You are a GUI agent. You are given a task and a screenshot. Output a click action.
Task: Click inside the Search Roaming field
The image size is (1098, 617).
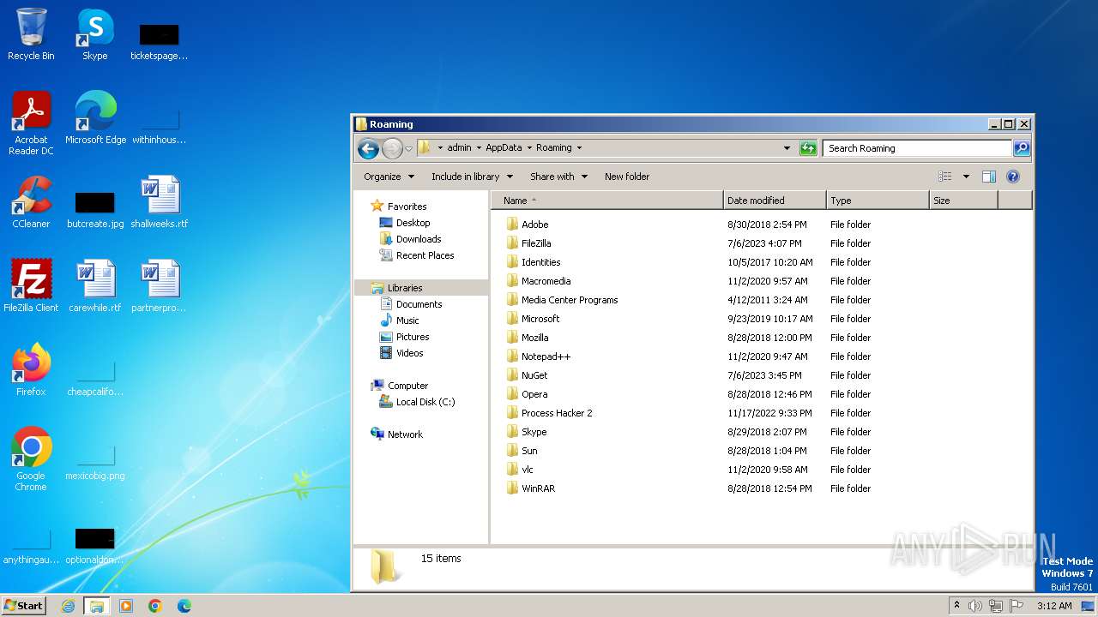click(x=917, y=148)
